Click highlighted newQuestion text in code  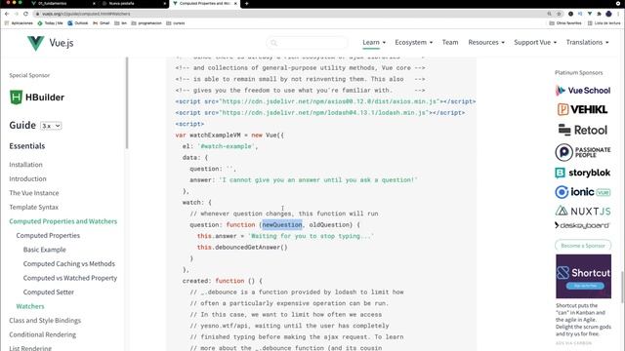(282, 225)
